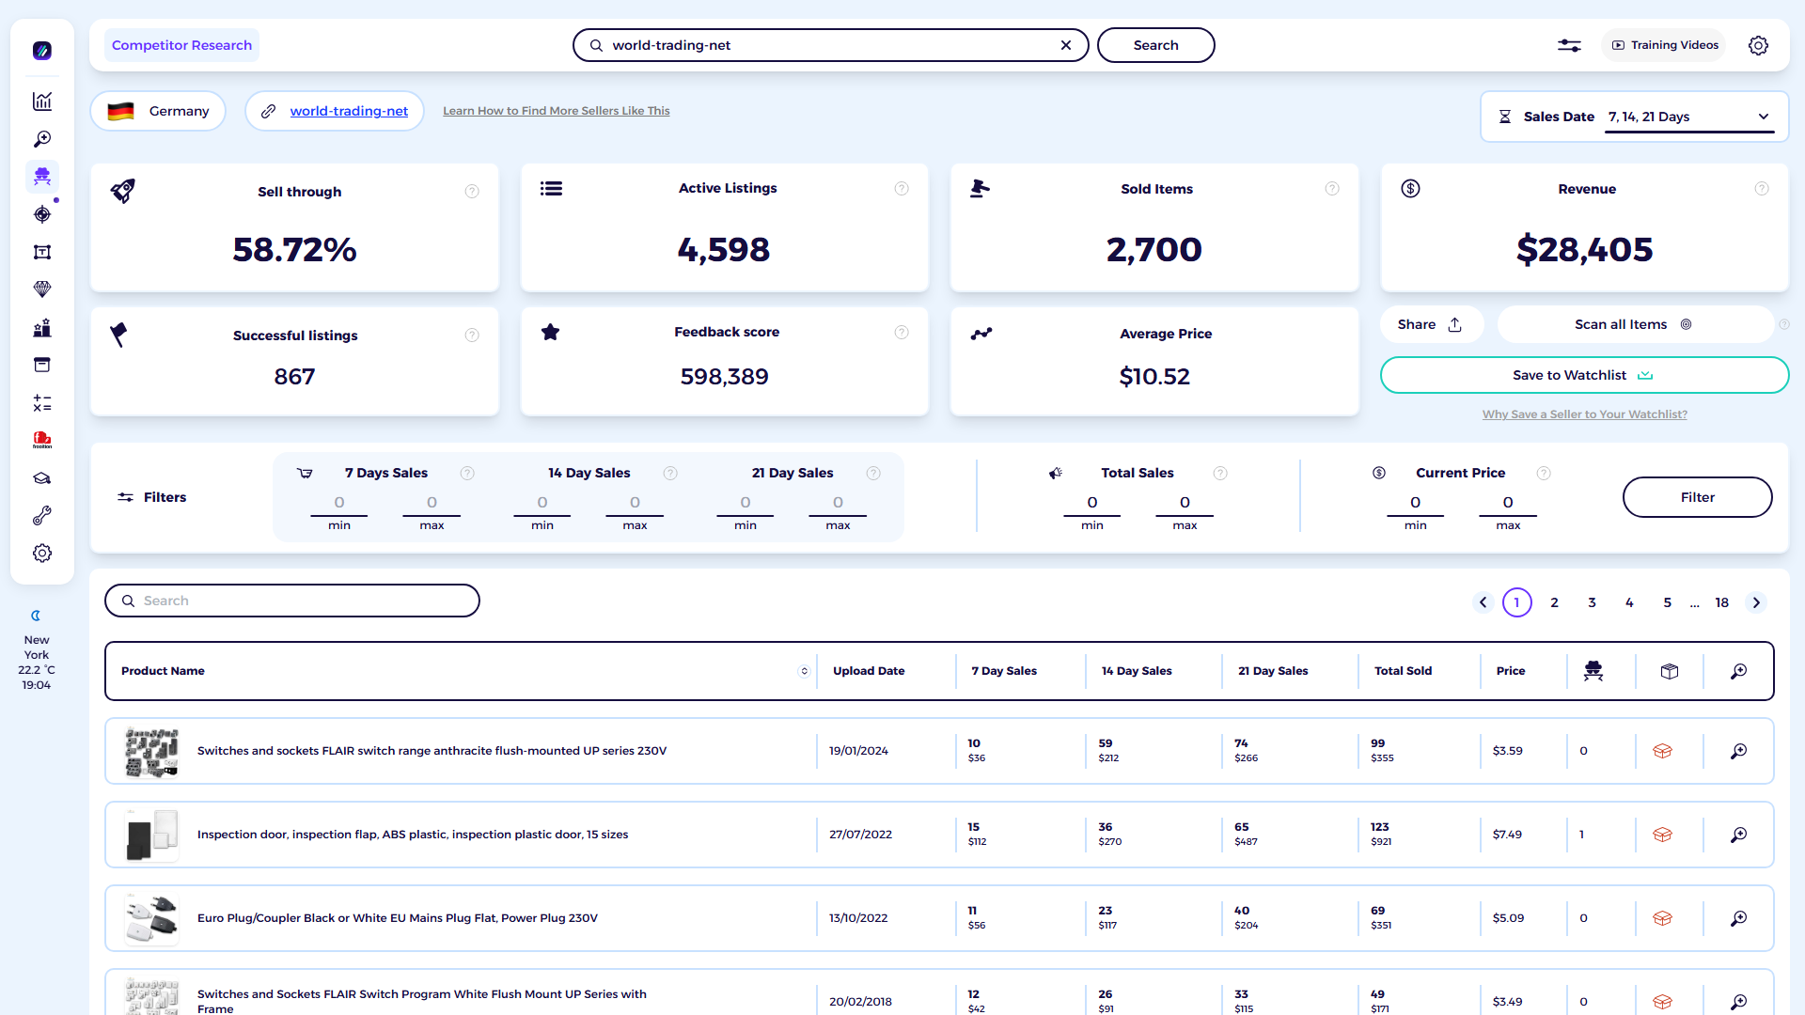Image resolution: width=1805 pixels, height=1015 pixels.
Task: Open the world-trading-net seller link
Action: (349, 111)
